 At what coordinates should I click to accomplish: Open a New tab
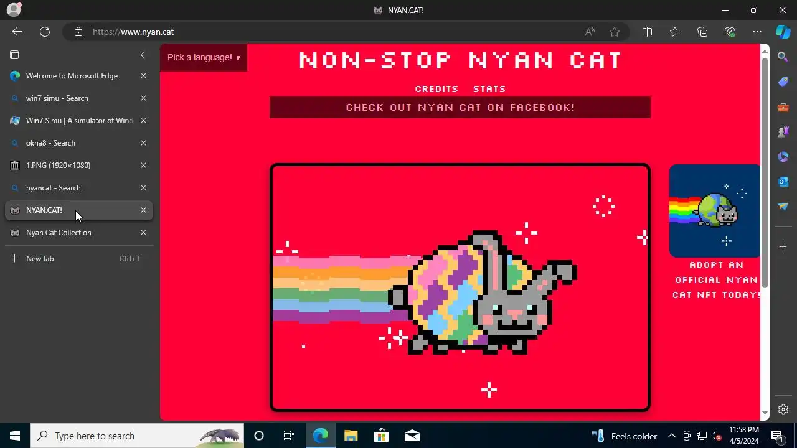click(79, 259)
